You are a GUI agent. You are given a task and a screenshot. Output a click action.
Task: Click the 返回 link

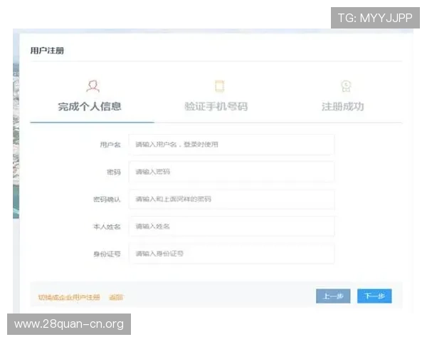click(x=116, y=297)
